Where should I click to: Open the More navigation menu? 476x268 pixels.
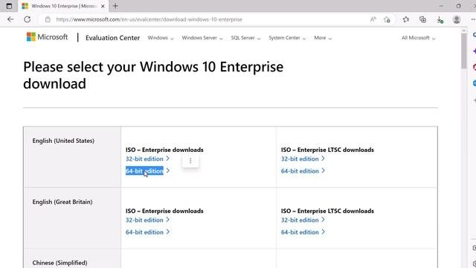(323, 38)
